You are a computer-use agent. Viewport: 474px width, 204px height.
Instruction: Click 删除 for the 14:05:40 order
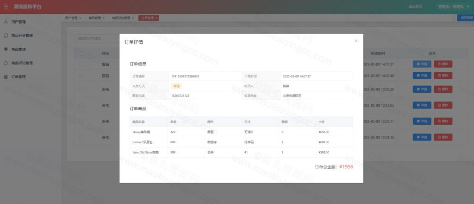tap(443, 76)
